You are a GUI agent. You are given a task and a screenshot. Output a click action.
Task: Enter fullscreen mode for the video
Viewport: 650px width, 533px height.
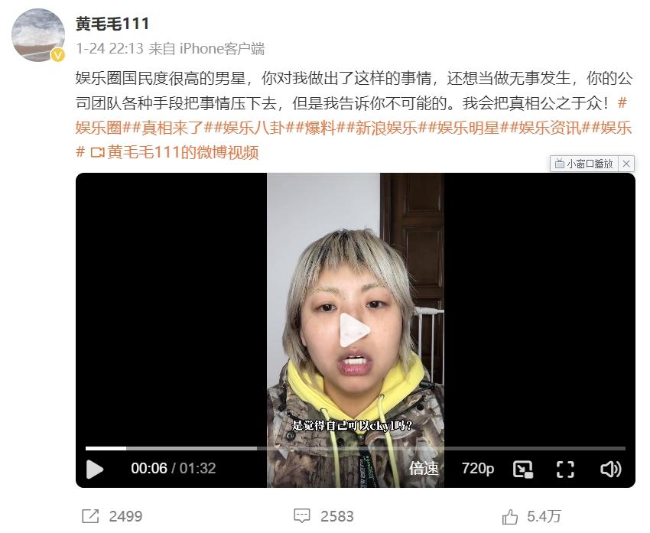(565, 470)
